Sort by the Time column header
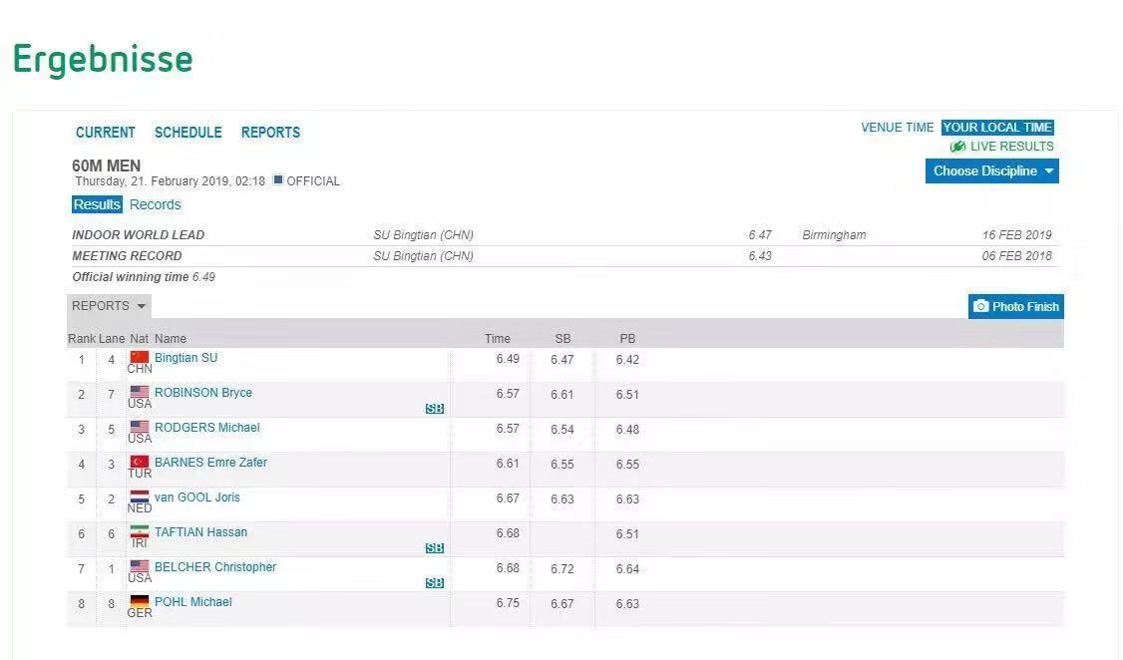Screen dimensions: 1123x660 coord(497,339)
